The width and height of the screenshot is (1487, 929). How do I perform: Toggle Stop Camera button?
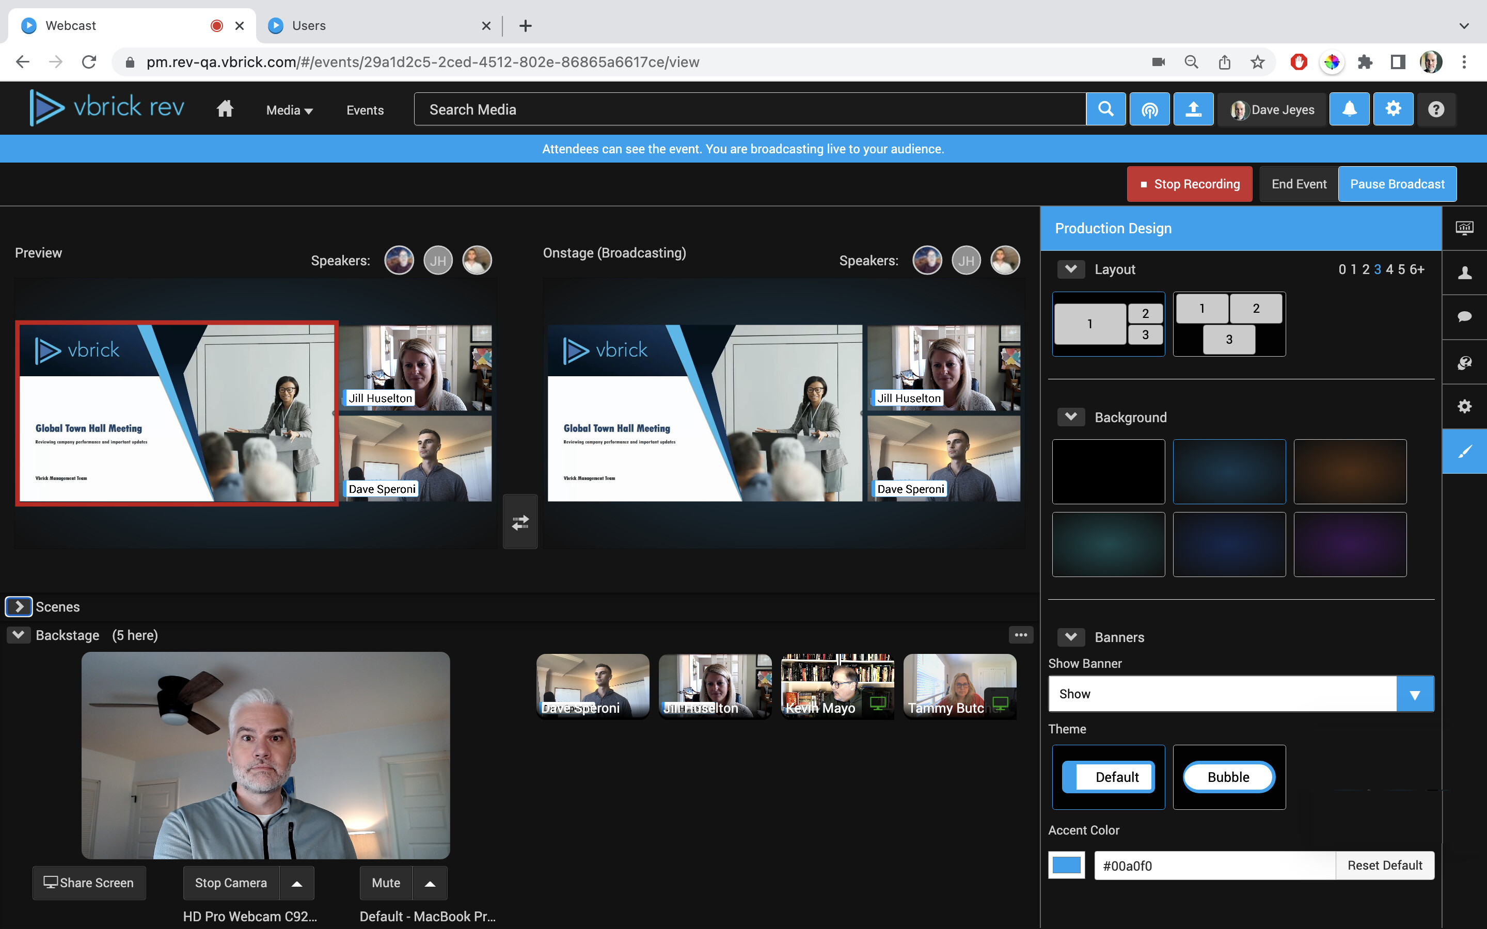(x=231, y=883)
